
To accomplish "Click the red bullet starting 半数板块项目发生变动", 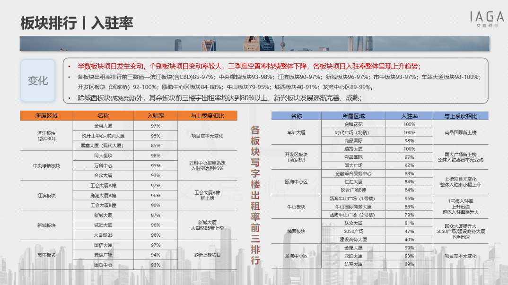I will (249, 66).
